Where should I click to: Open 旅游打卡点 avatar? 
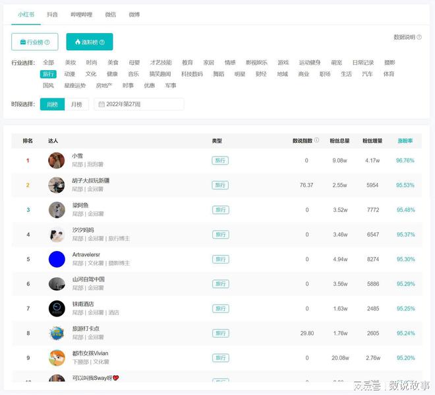coord(57,334)
